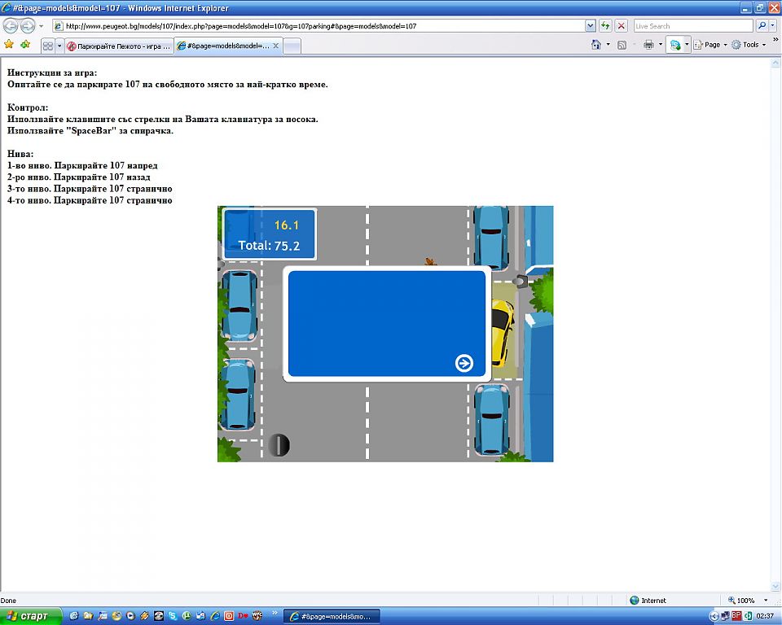This screenshot has width=782, height=625.
Task: Show hidden quick launch icons chevron
Action: 275,612
